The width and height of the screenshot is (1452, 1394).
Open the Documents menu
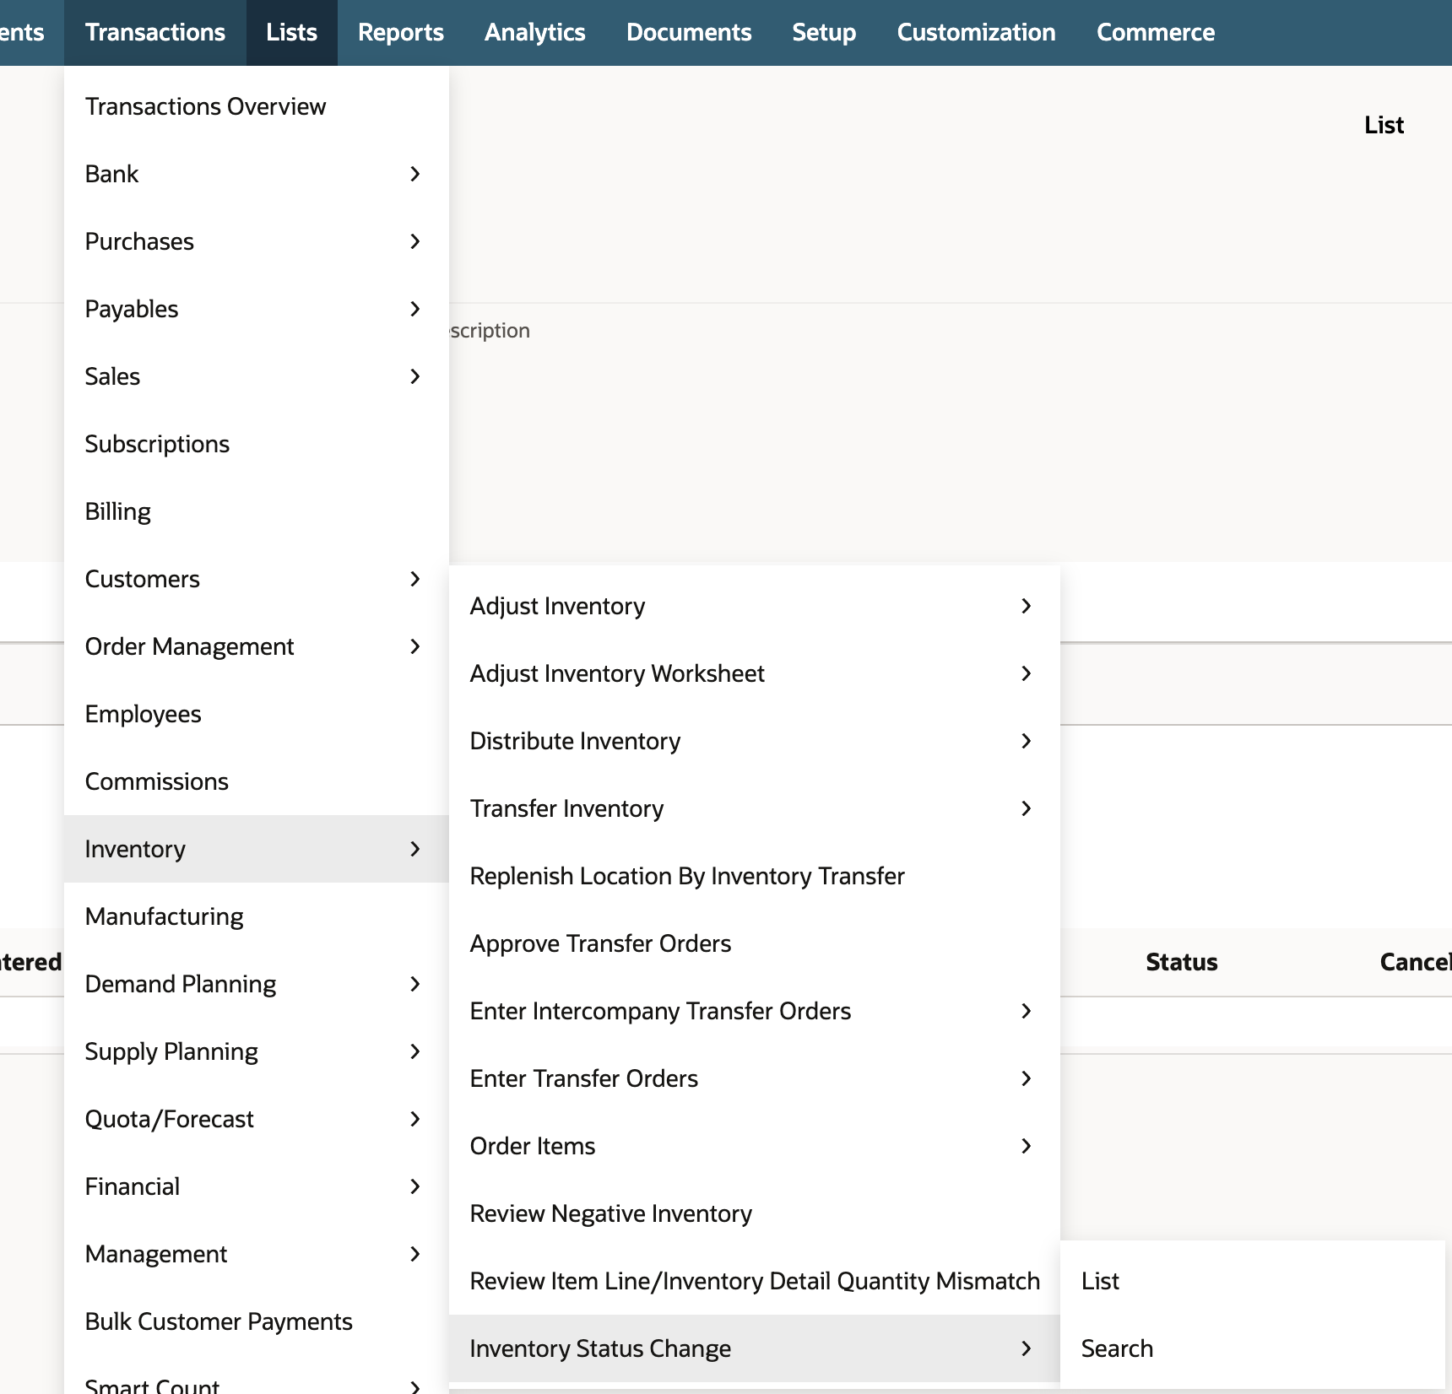tap(689, 33)
